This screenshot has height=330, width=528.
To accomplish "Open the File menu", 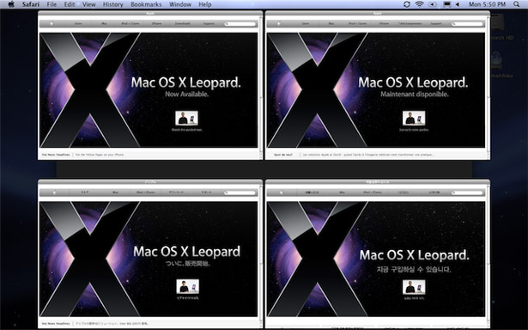I will click(x=52, y=4).
